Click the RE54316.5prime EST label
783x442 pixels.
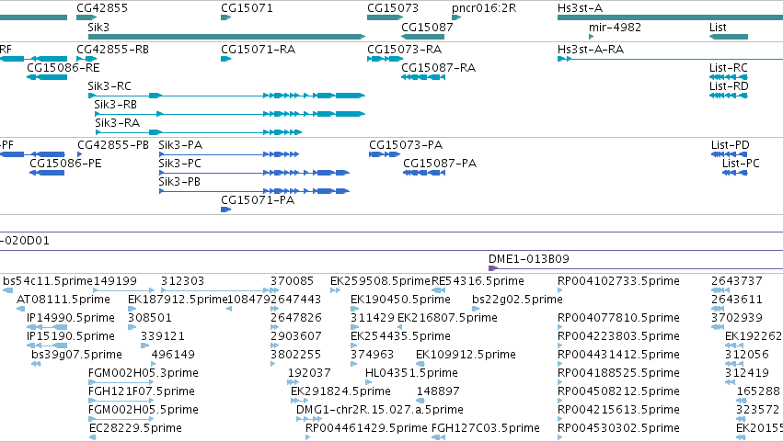478,281
